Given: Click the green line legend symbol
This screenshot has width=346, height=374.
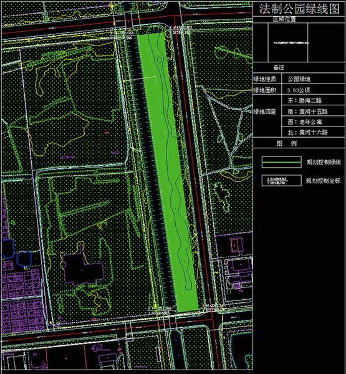Looking at the screenshot, I should pyautogui.click(x=282, y=162).
